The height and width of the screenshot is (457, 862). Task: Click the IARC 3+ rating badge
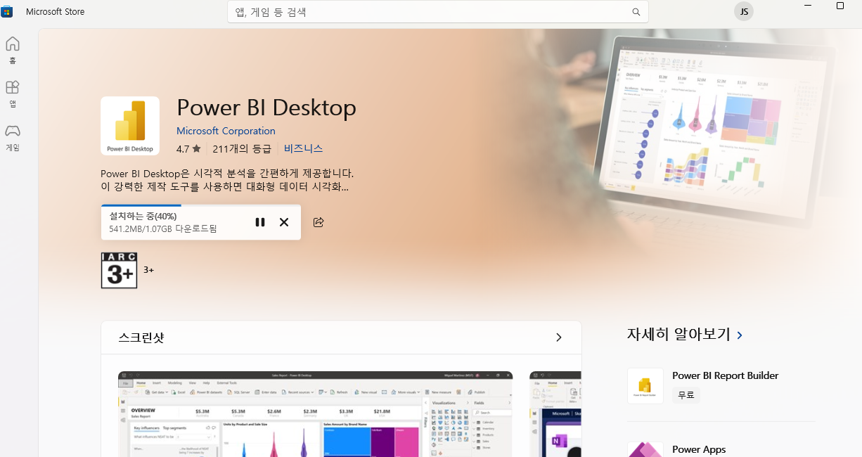119,270
